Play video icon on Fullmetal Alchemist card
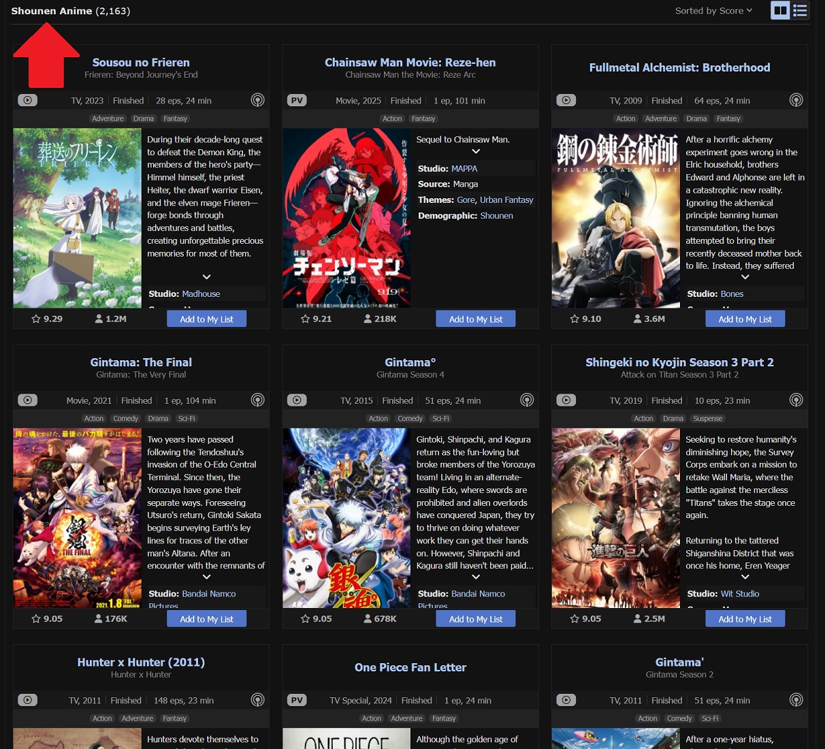Screen dimensions: 825x749 click(566, 100)
